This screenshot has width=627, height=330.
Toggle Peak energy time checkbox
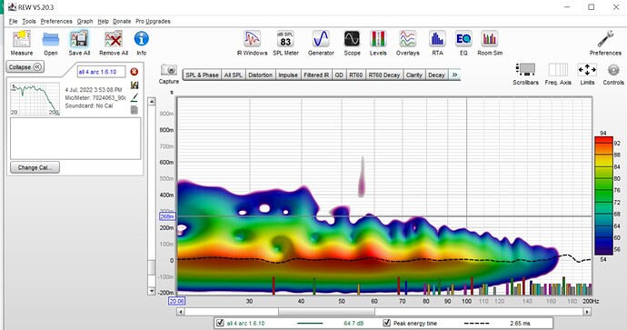[x=386, y=323]
